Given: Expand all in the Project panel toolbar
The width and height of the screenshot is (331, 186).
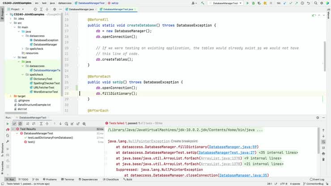Looking at the screenshot, I should tap(41, 9).
